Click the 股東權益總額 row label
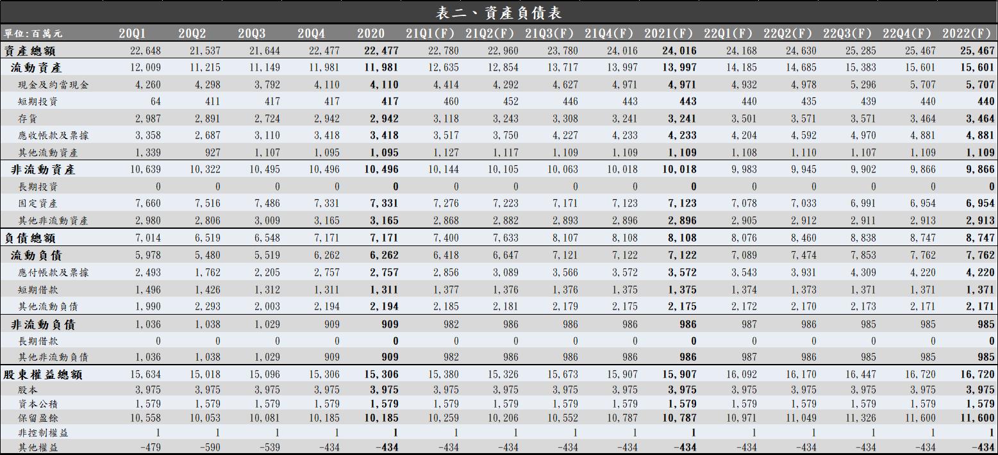Image resolution: width=998 pixels, height=455 pixels. [x=43, y=374]
